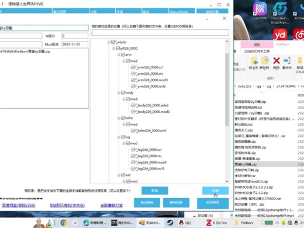Collapse the mod node under arm
Viewport: 304px width, 228px height.
click(124, 61)
